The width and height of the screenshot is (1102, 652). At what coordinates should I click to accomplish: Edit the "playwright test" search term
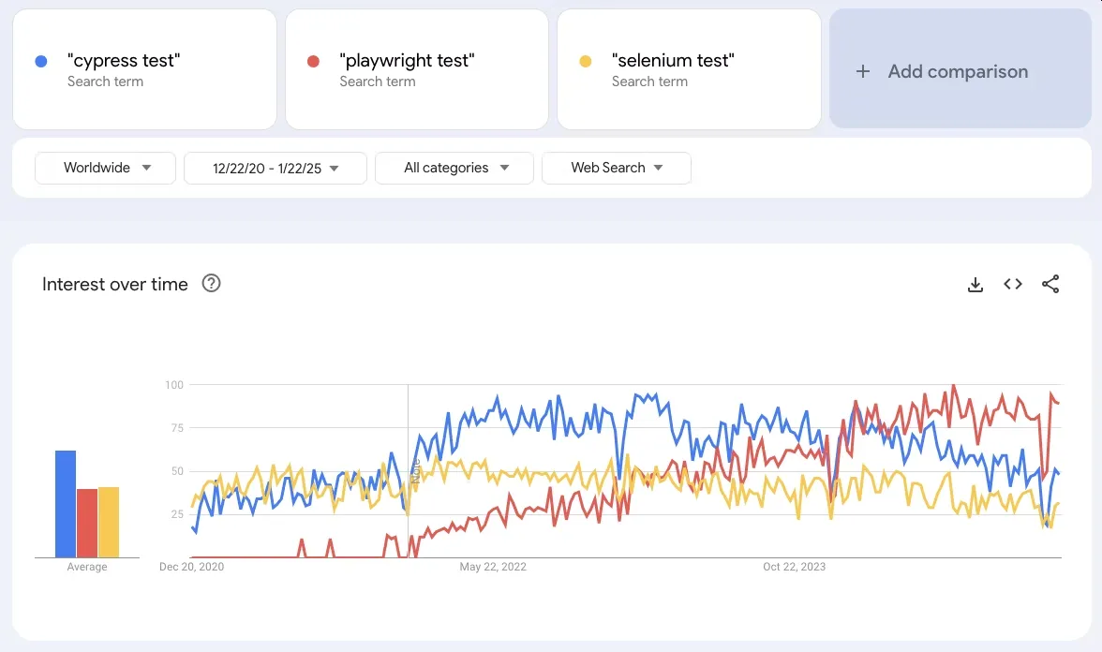[x=417, y=69]
